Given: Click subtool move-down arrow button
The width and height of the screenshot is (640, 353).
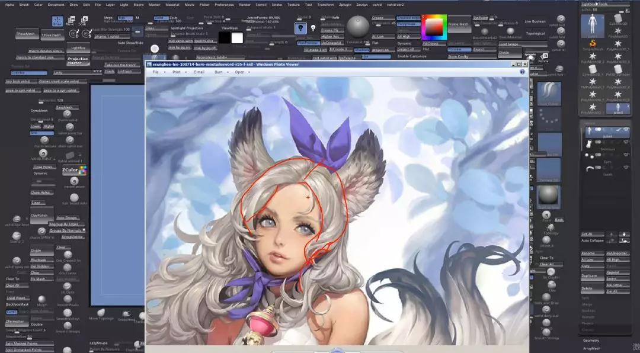Looking at the screenshot, I should point(624,234).
